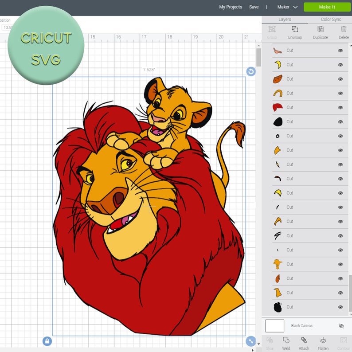
Task: Click the layers list scroll-down arrow
Action: pyautogui.click(x=350, y=314)
